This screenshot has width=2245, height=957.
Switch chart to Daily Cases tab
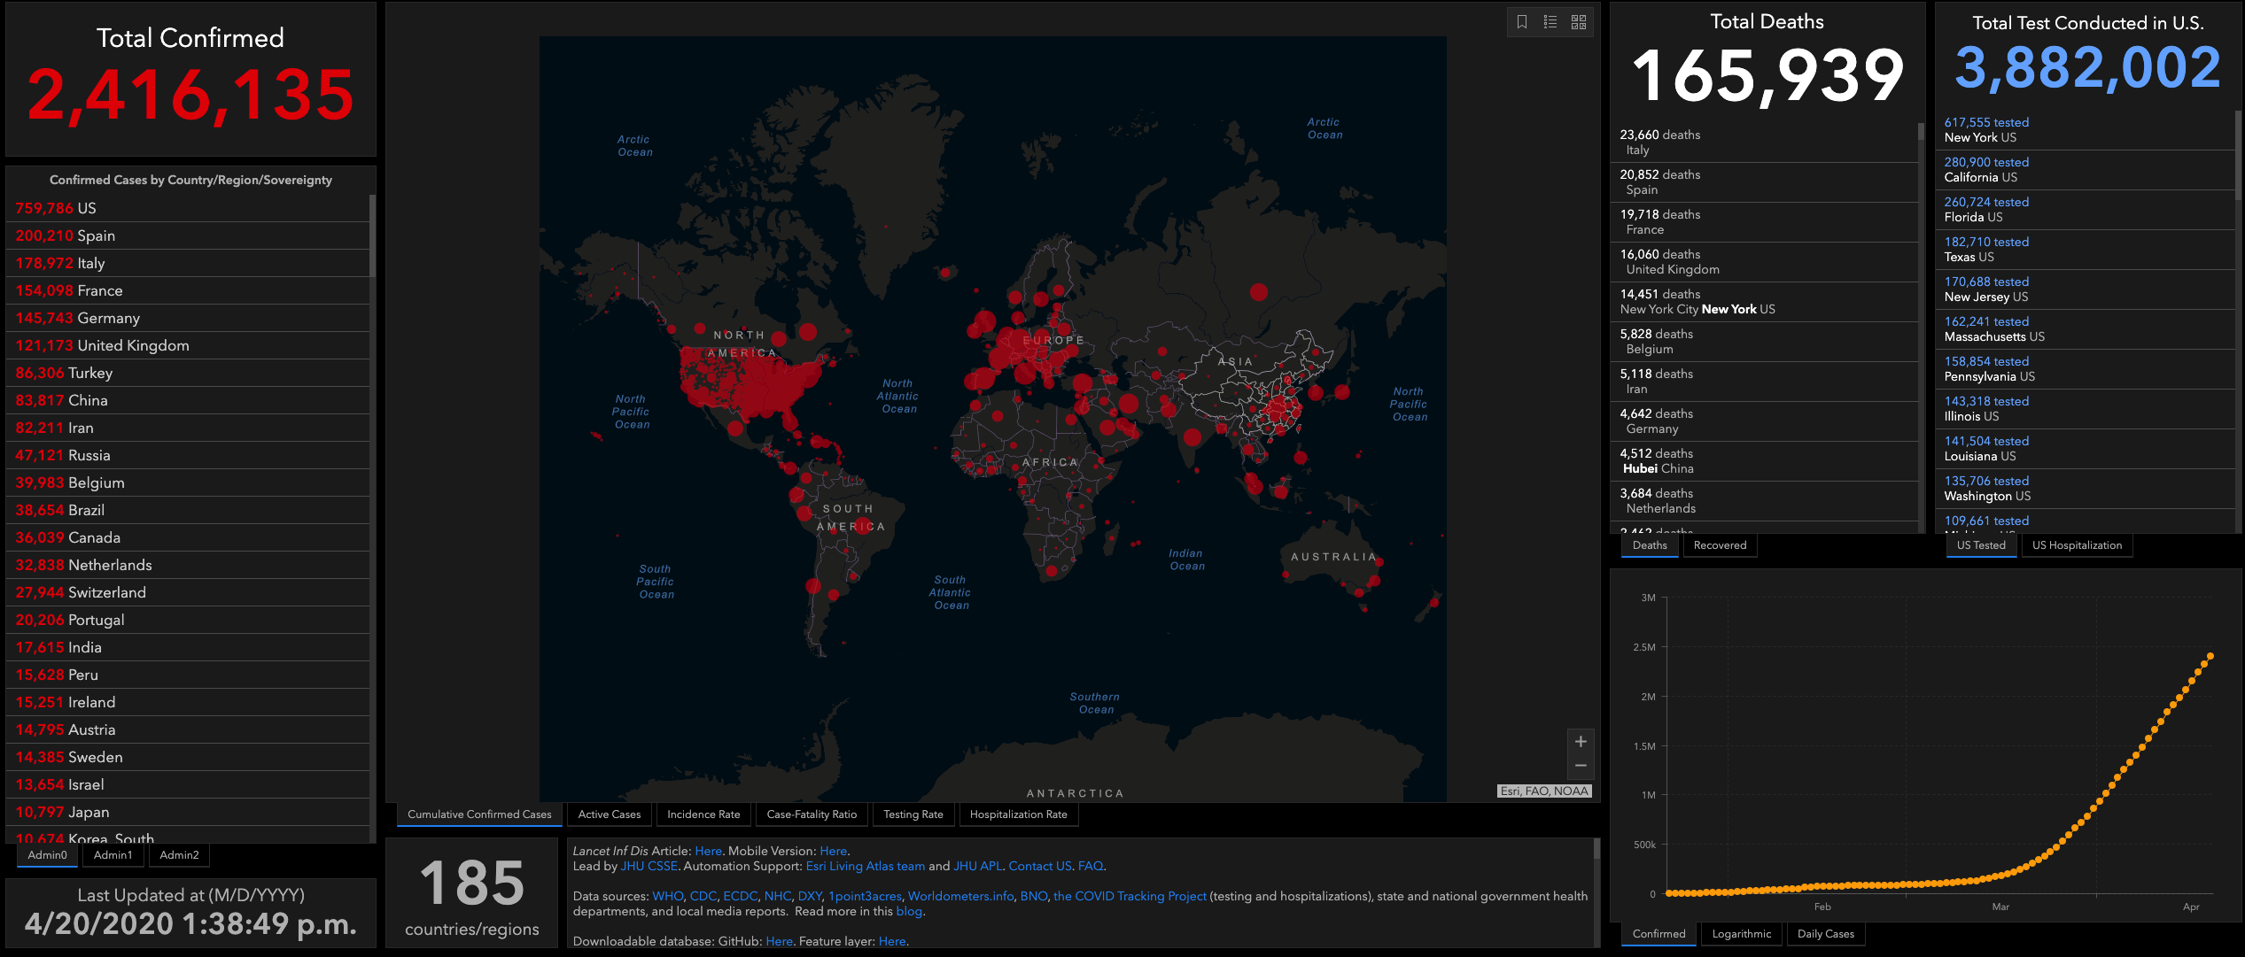pos(1826,934)
